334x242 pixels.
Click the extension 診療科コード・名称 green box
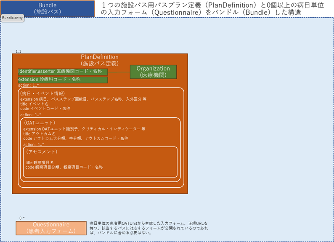(63, 80)
